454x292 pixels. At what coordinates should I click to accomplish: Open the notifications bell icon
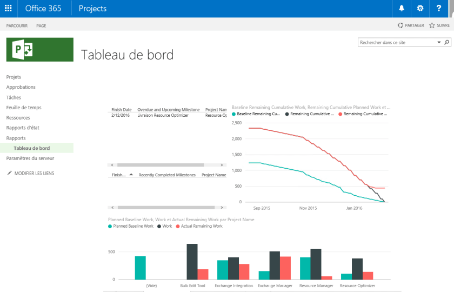click(x=401, y=8)
